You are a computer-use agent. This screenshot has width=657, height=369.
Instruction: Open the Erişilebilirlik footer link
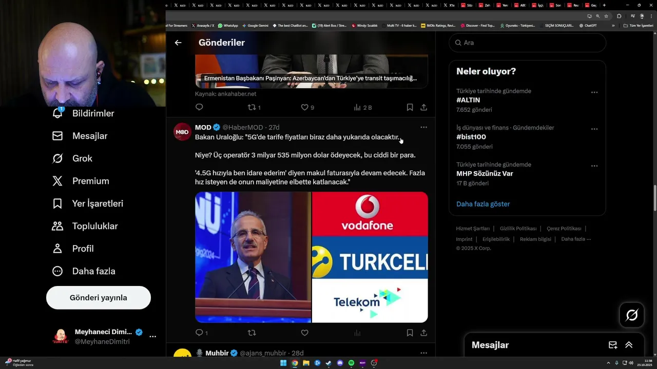pyautogui.click(x=496, y=239)
